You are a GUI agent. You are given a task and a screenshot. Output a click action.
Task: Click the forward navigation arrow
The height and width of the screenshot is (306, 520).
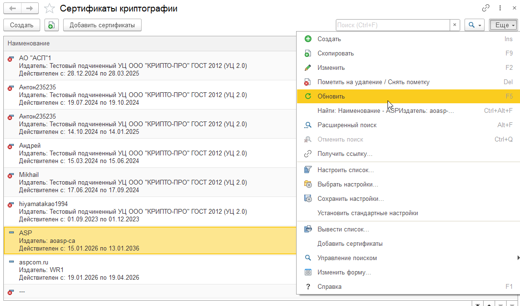pos(30,8)
